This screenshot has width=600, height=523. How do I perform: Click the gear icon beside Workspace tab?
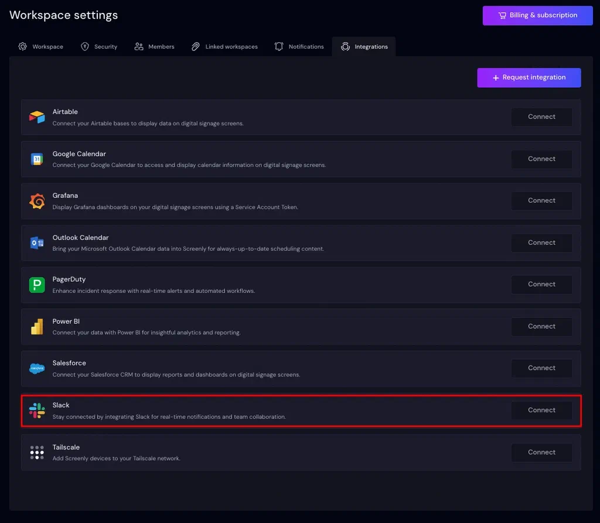click(23, 47)
